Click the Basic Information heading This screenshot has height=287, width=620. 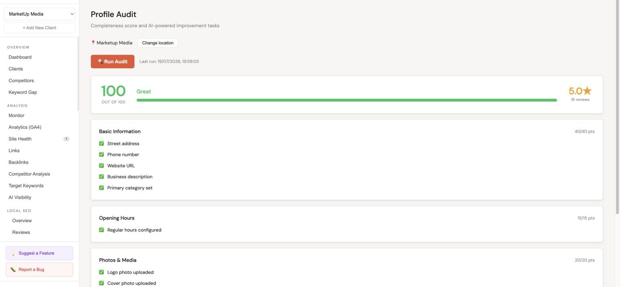tap(120, 131)
